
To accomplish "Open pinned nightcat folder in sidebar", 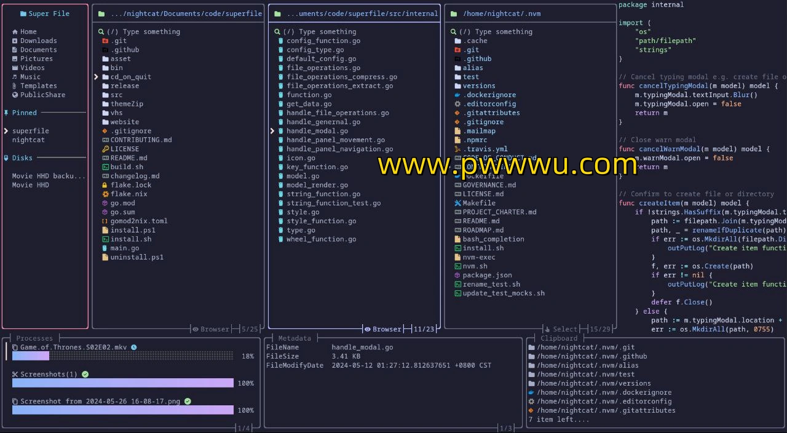I will [x=28, y=140].
